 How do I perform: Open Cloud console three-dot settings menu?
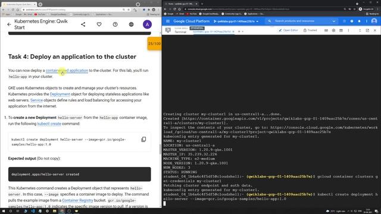pos(367,21)
